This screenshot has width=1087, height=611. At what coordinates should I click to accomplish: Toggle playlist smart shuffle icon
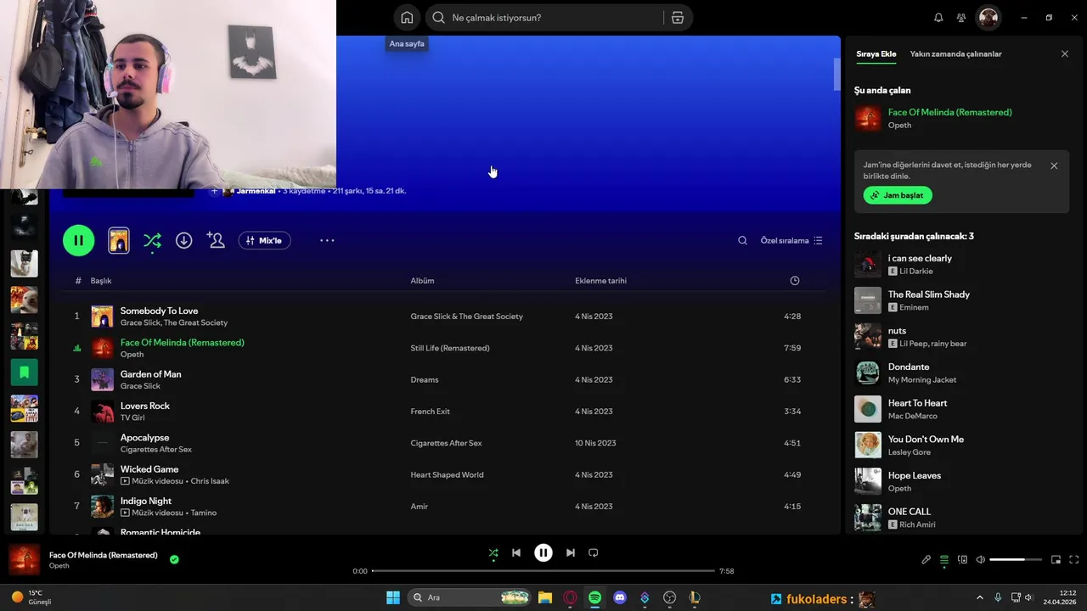[152, 241]
